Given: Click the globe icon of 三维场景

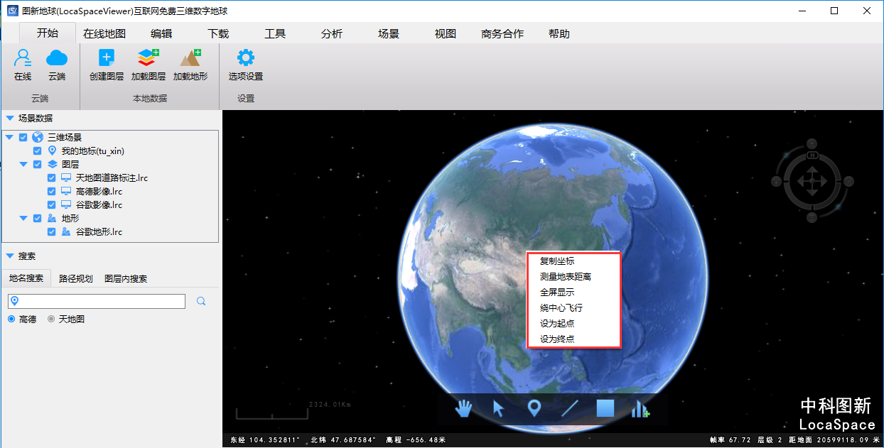Looking at the screenshot, I should point(38,137).
